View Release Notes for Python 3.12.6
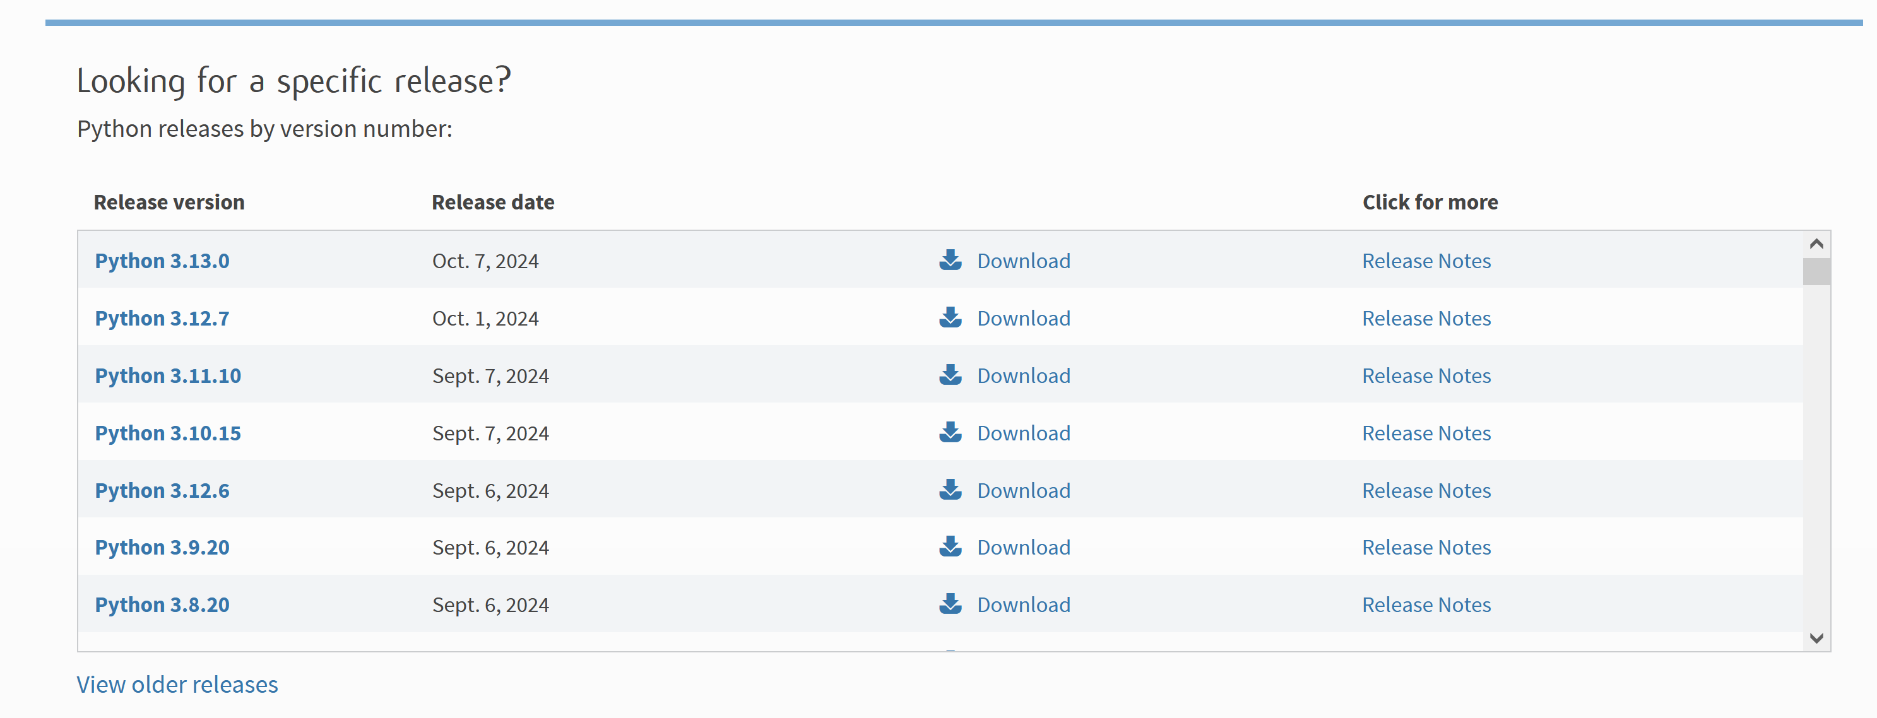 1426,491
